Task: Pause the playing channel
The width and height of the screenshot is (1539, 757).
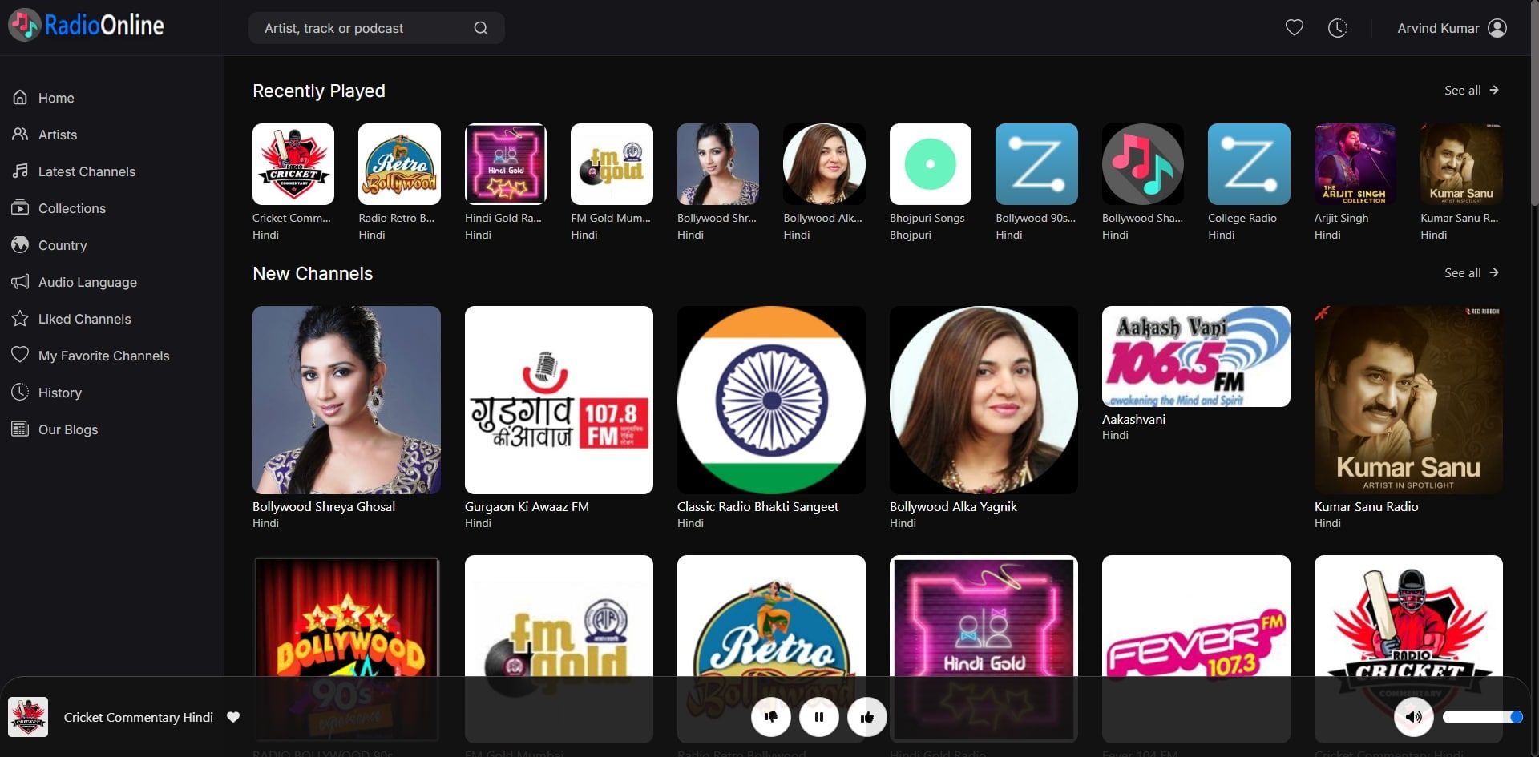Action: [x=819, y=717]
